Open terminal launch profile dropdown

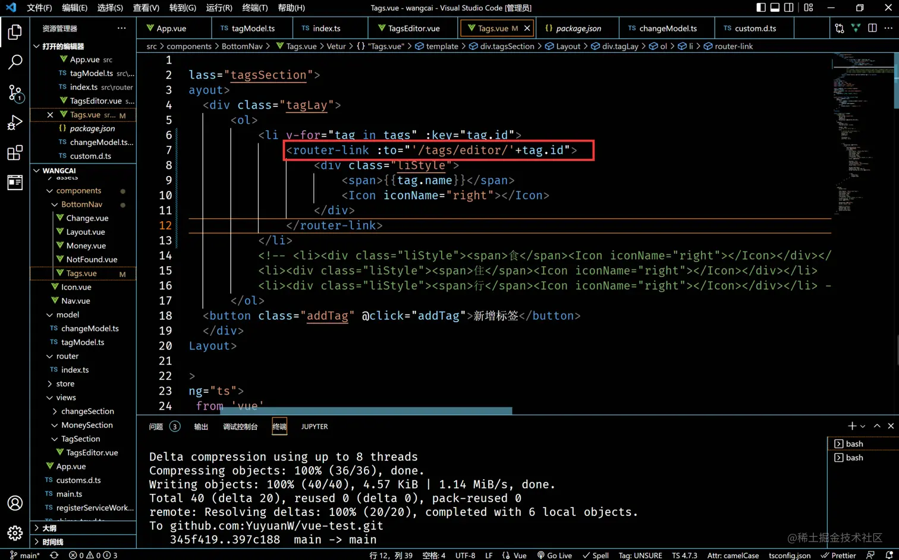pos(863,426)
